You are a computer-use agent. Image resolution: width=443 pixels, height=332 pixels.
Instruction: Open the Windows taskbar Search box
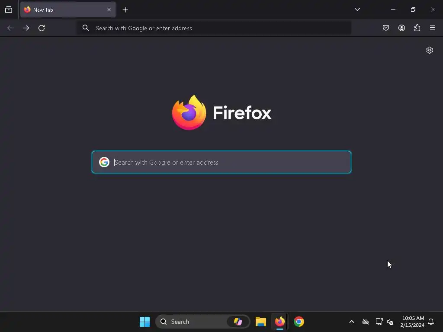click(202, 322)
